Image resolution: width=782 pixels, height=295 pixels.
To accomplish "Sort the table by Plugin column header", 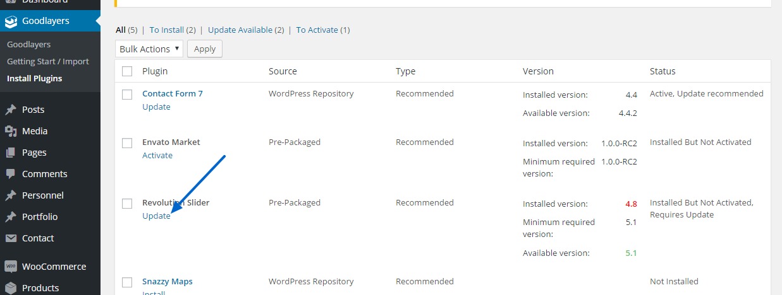I will tap(155, 71).
